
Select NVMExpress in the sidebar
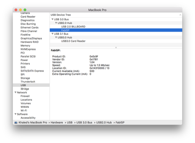click(28, 49)
